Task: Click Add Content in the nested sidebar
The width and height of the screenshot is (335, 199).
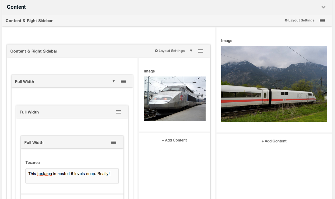Action: click(174, 140)
